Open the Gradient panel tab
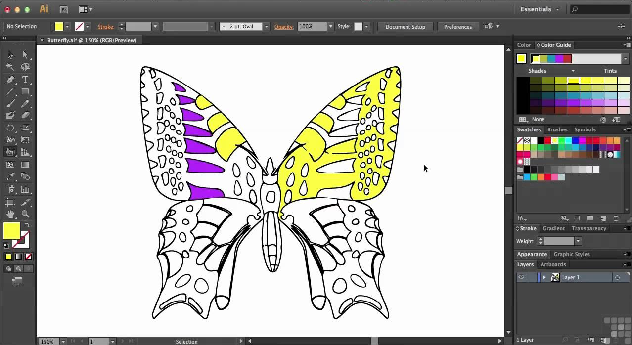The image size is (632, 345). click(553, 228)
